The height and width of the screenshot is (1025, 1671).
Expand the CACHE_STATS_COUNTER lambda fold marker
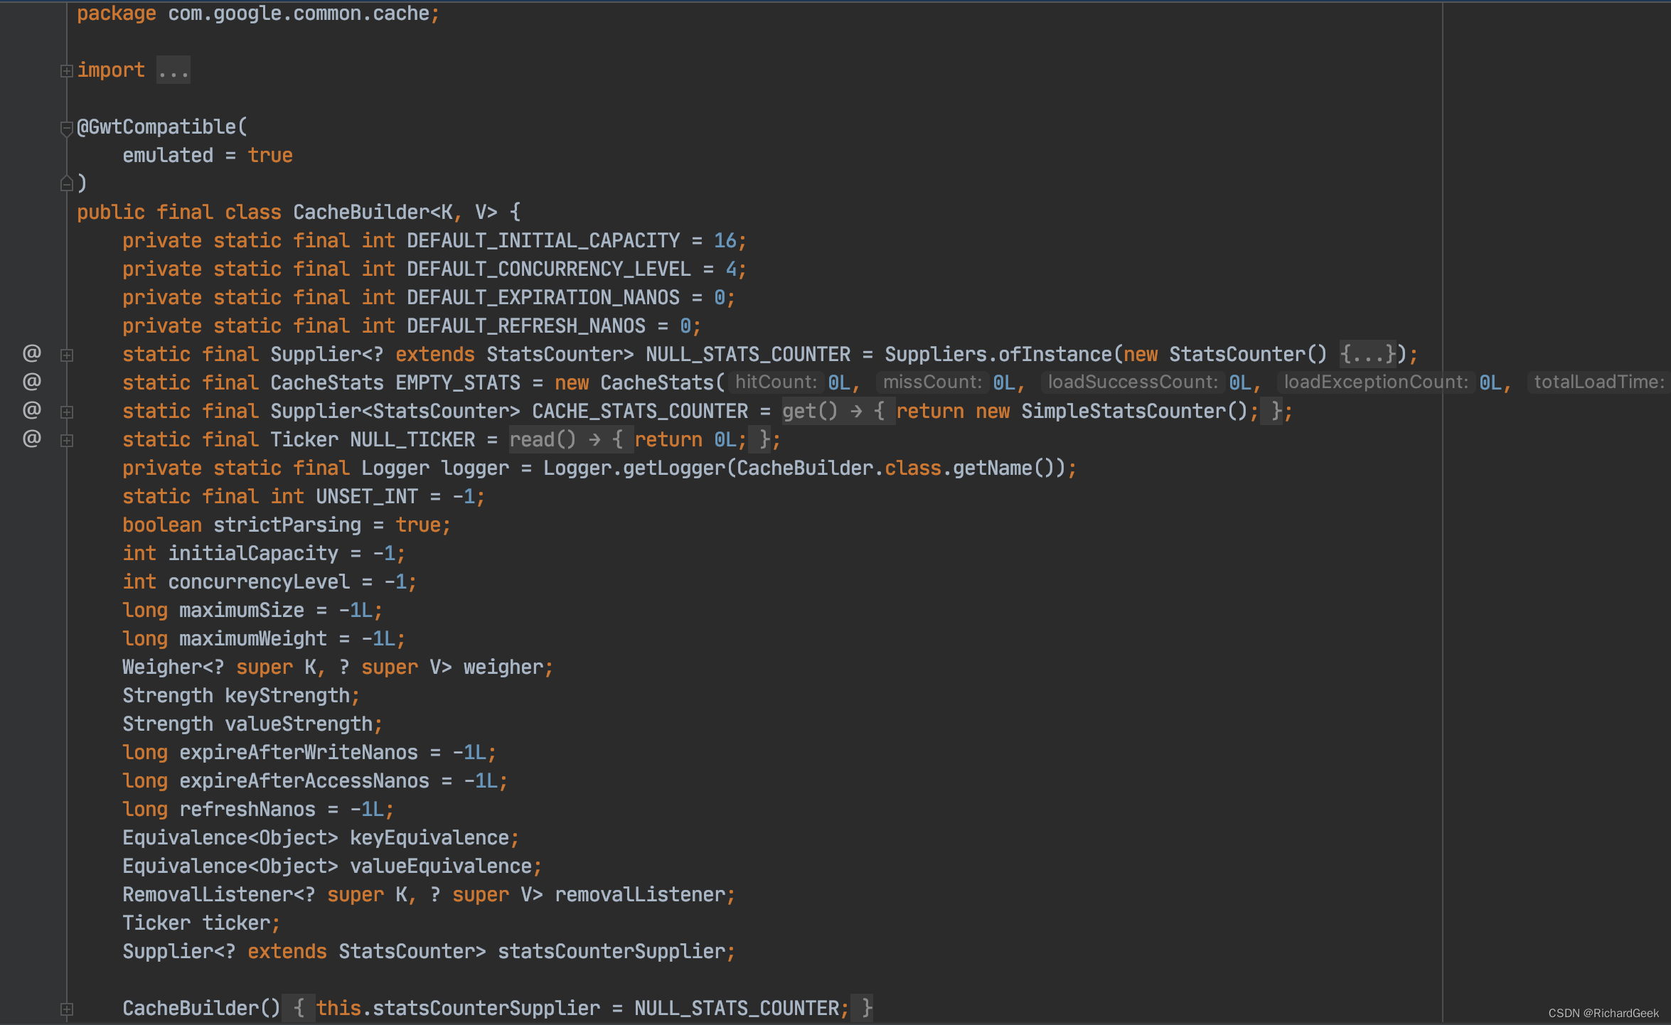pyautogui.click(x=66, y=412)
